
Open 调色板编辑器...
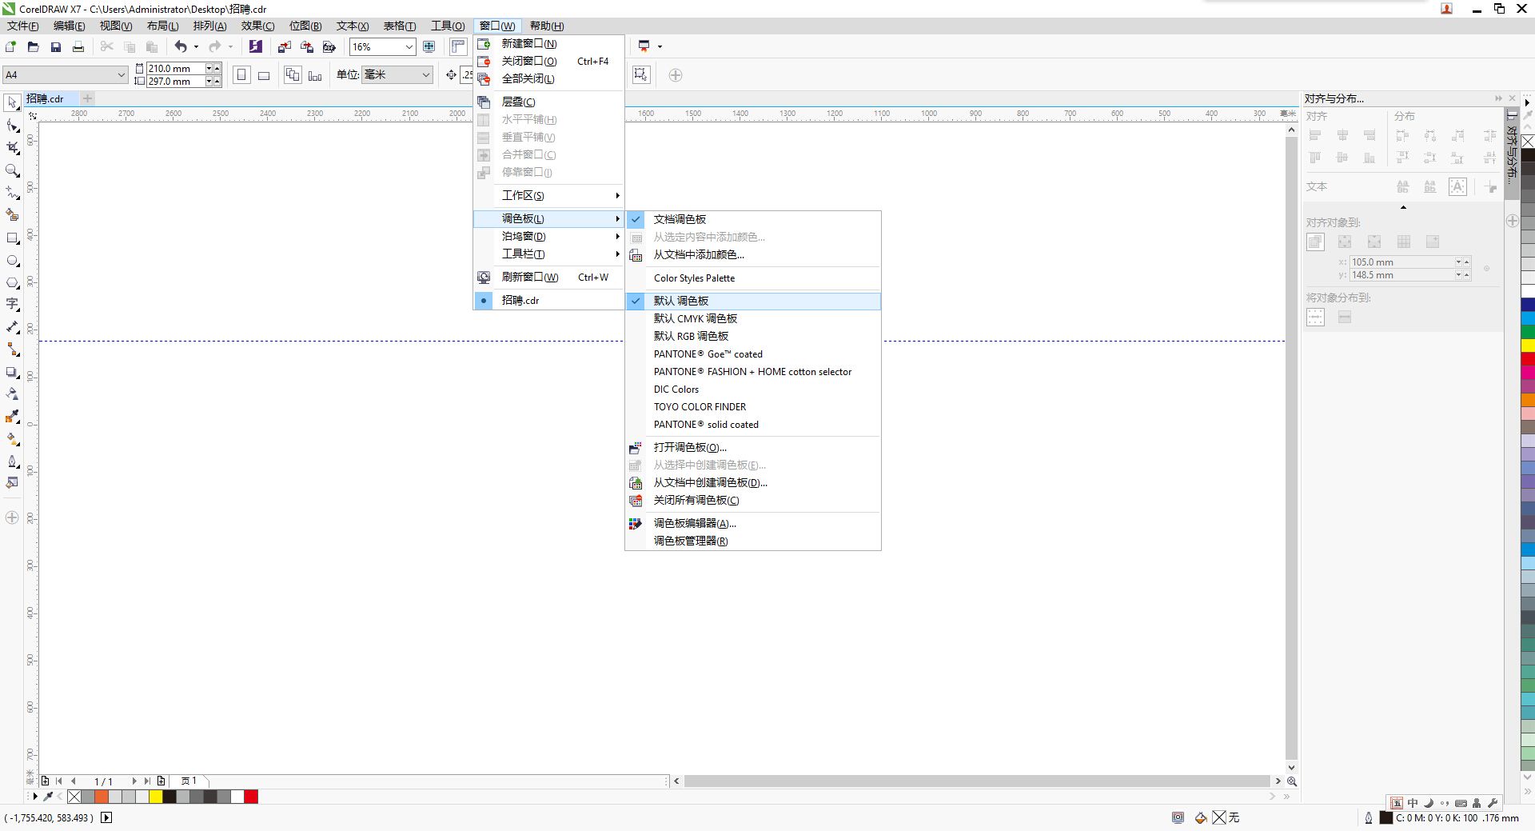tap(752, 524)
